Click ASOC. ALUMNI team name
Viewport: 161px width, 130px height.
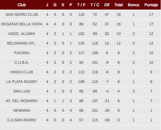click(22, 34)
